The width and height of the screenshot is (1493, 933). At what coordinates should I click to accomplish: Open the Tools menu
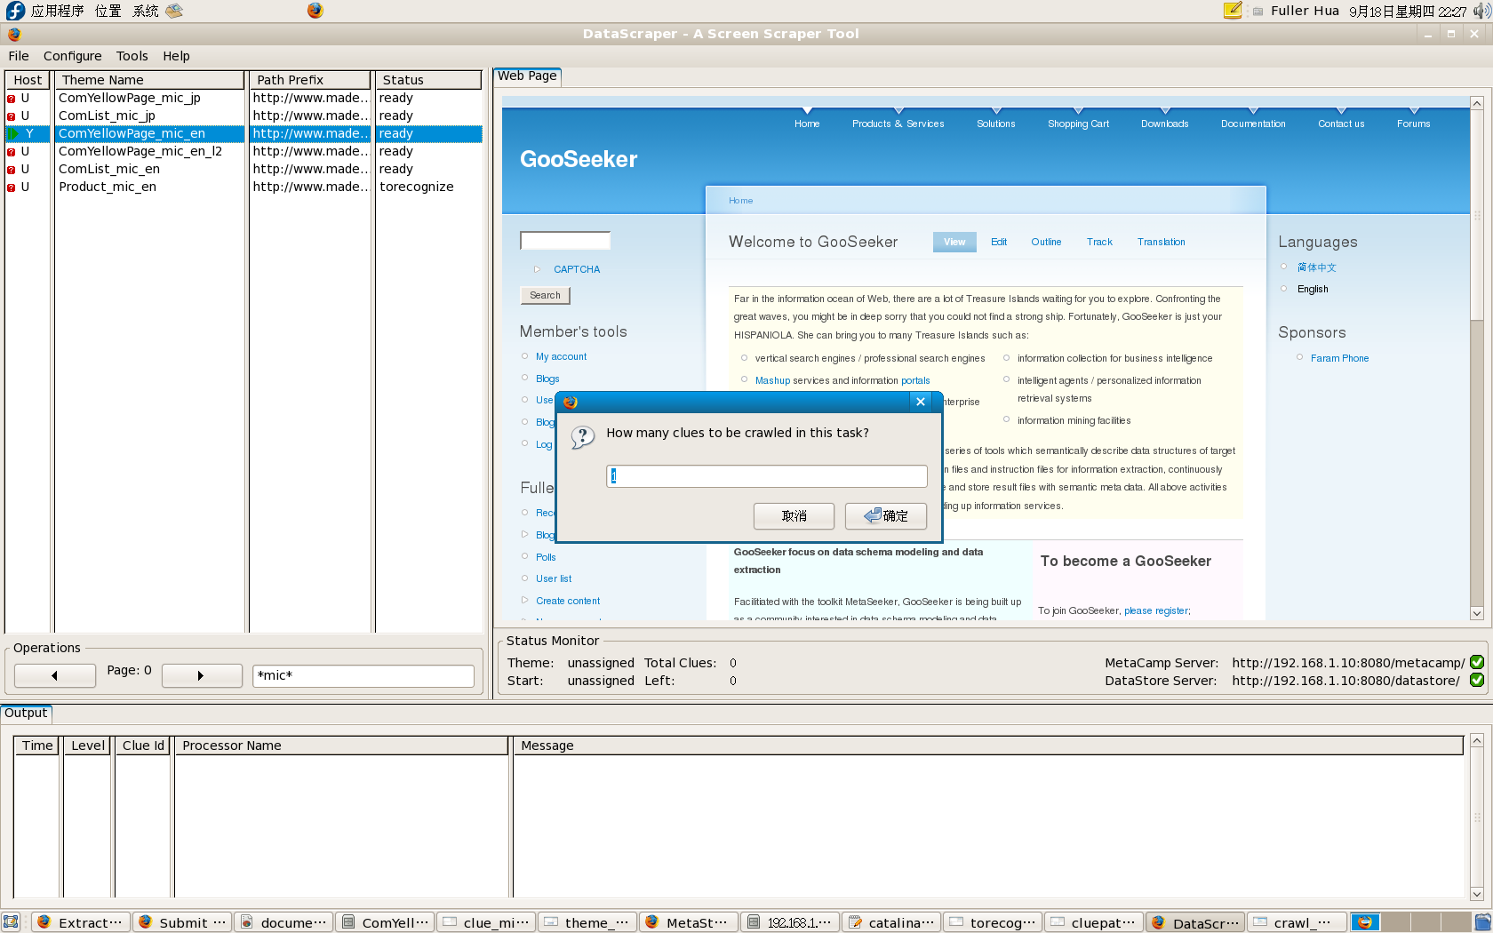point(132,56)
